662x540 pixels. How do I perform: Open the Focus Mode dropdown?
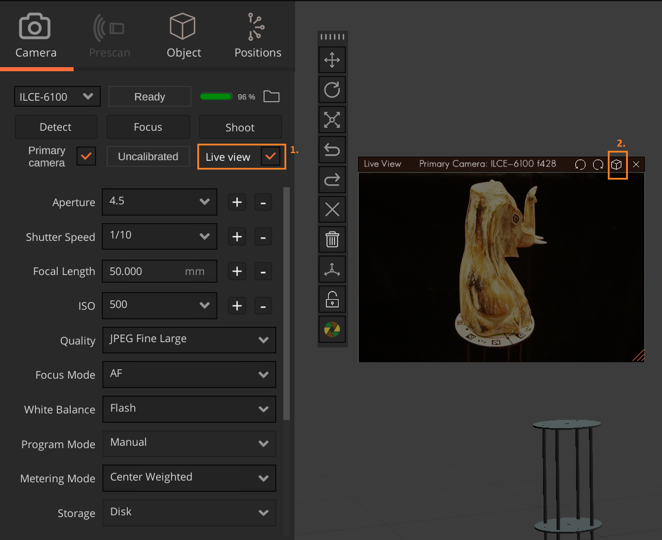coord(189,375)
